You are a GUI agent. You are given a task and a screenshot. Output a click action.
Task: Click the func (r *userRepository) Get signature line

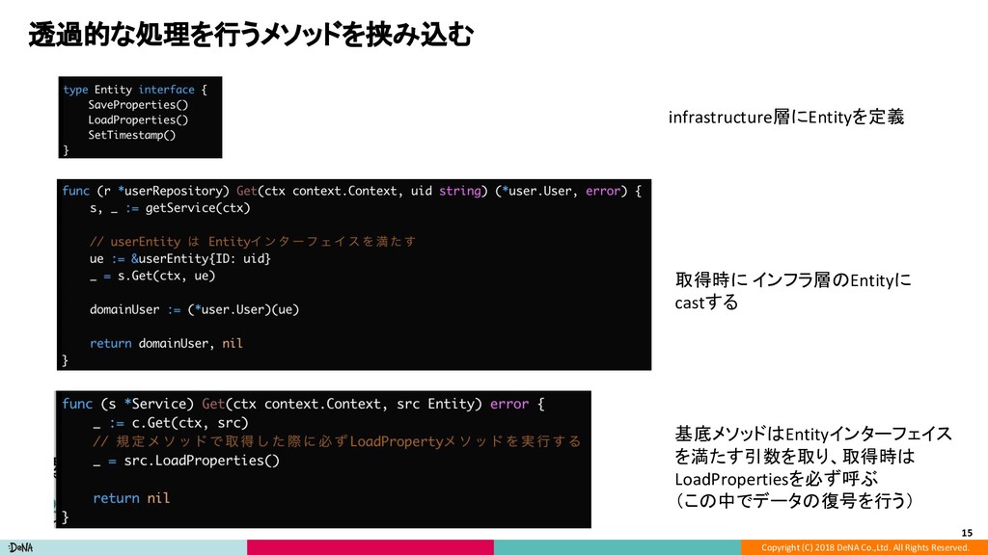click(x=351, y=191)
